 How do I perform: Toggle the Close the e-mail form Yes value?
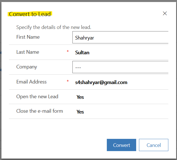pos(80,112)
